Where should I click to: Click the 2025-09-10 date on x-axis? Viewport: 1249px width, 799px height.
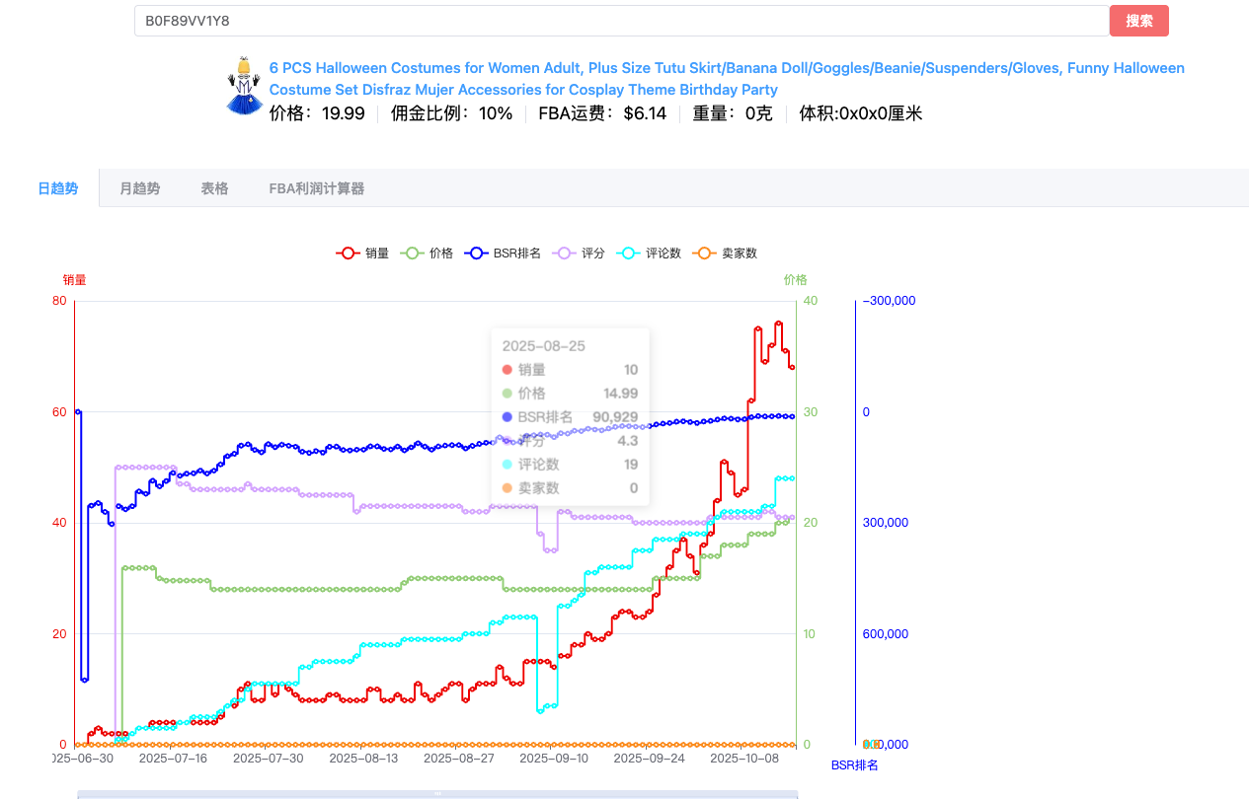point(553,759)
